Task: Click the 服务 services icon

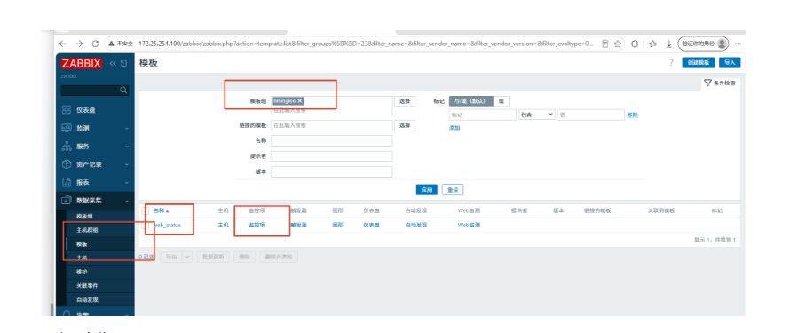Action: click(x=67, y=147)
